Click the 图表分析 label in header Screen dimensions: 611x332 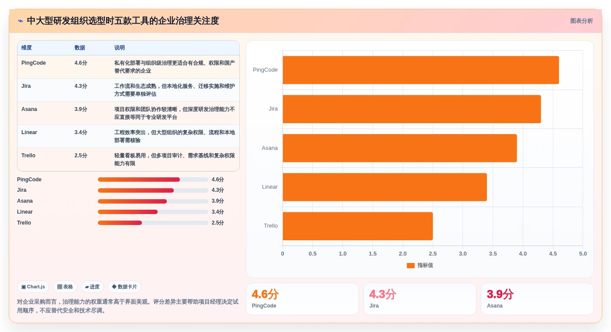(x=581, y=21)
